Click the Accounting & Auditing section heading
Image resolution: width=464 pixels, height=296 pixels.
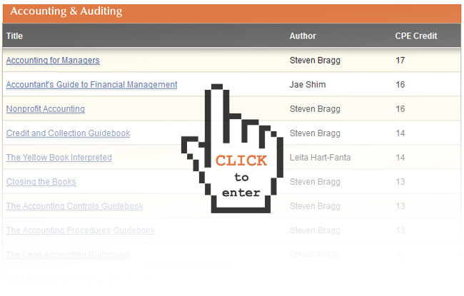pos(66,11)
